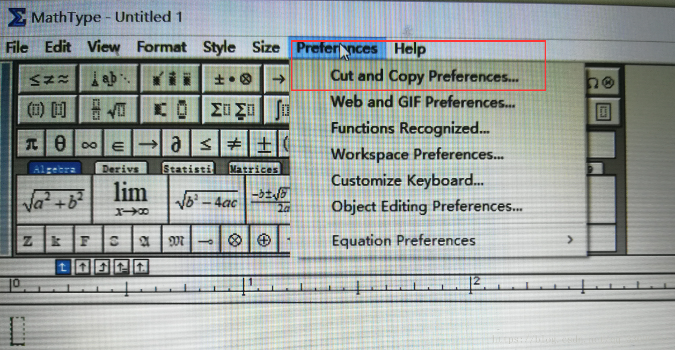Open the File menu
Image resolution: width=675 pixels, height=350 pixels.
click(17, 47)
